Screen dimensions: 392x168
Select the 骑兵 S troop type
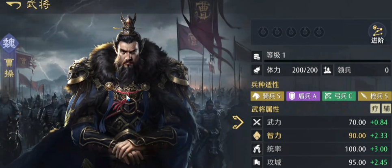[267, 96]
